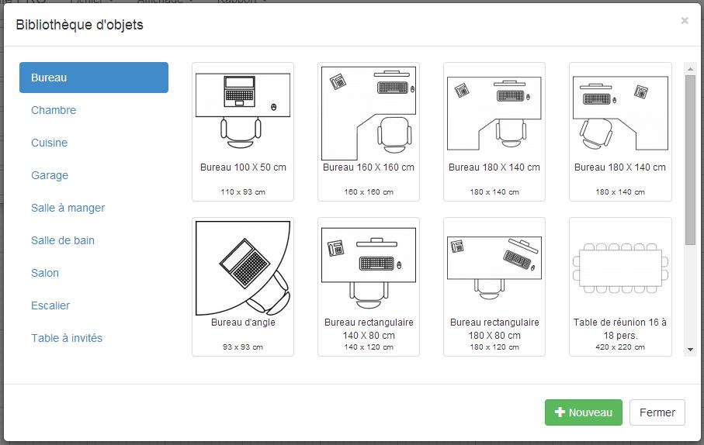Show Garage objects
The width and height of the screenshot is (704, 445).
point(50,175)
